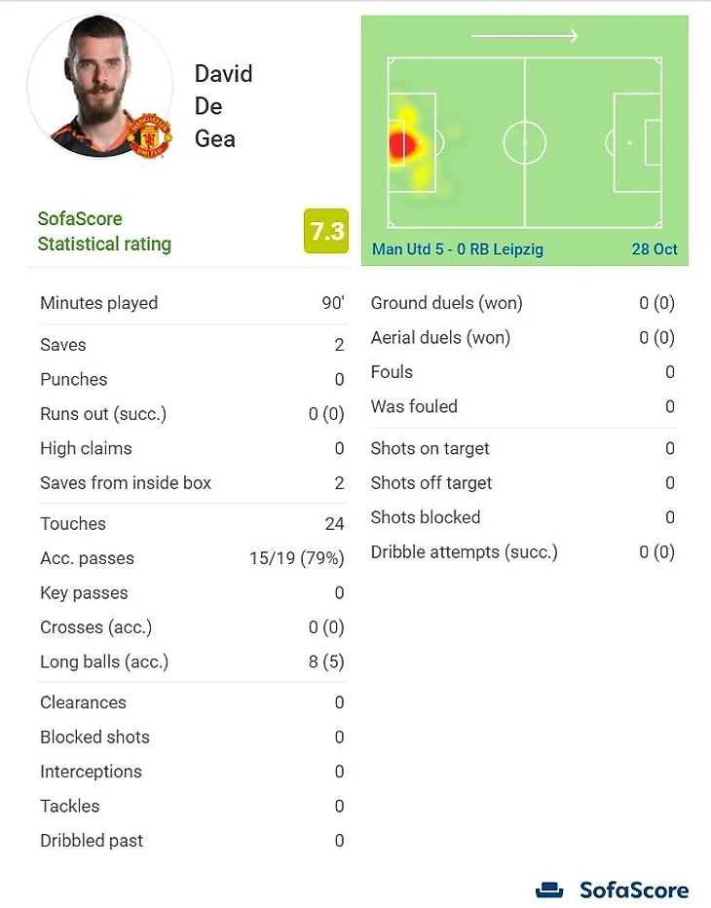Click the Ground duels (won) row

[x=522, y=303]
